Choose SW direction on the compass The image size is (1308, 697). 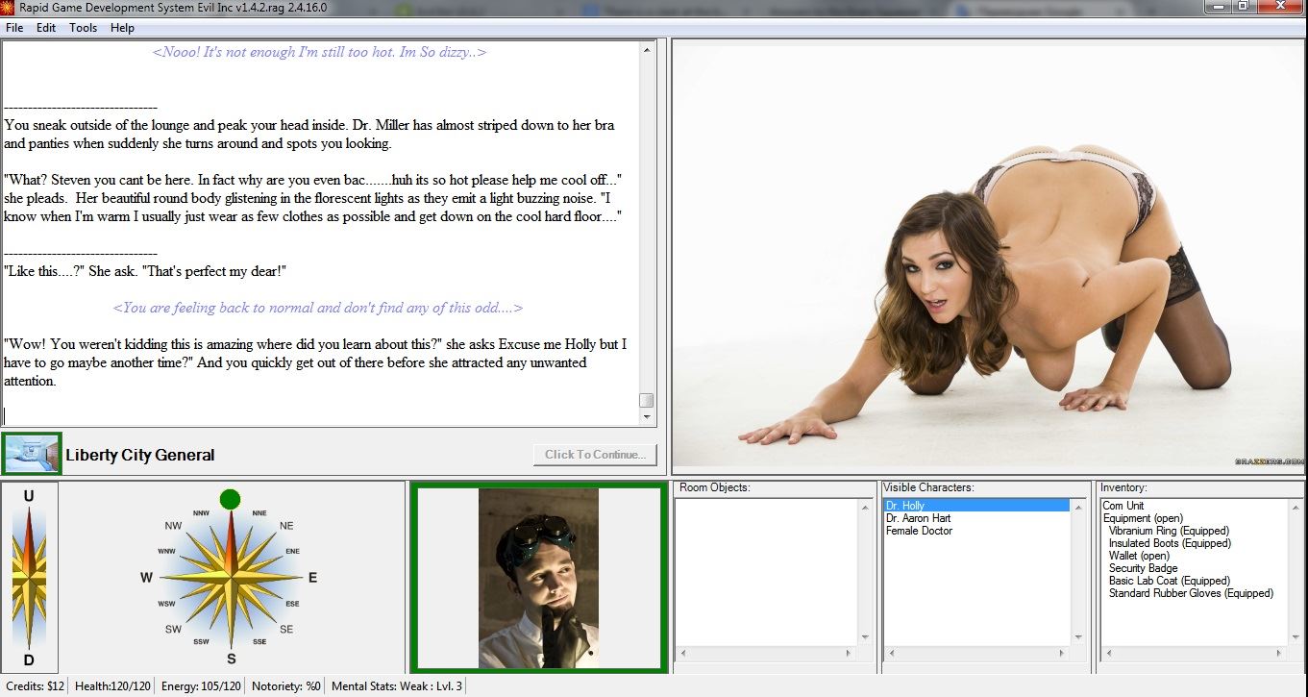(174, 629)
